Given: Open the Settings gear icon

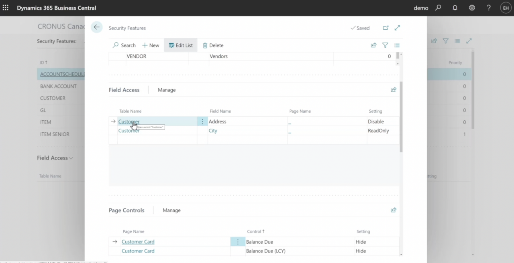Looking at the screenshot, I should 472,8.
